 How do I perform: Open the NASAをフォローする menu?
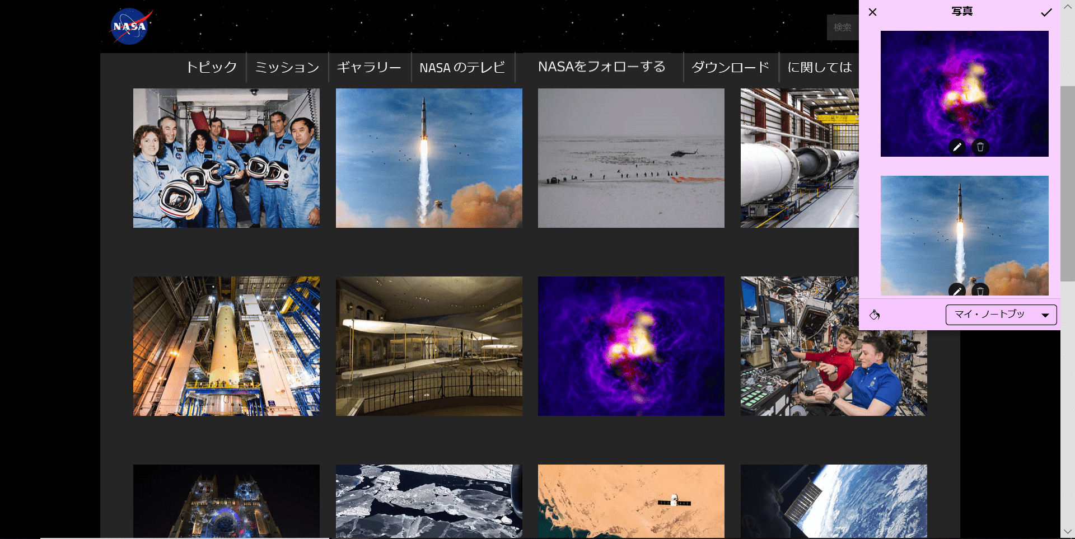602,67
